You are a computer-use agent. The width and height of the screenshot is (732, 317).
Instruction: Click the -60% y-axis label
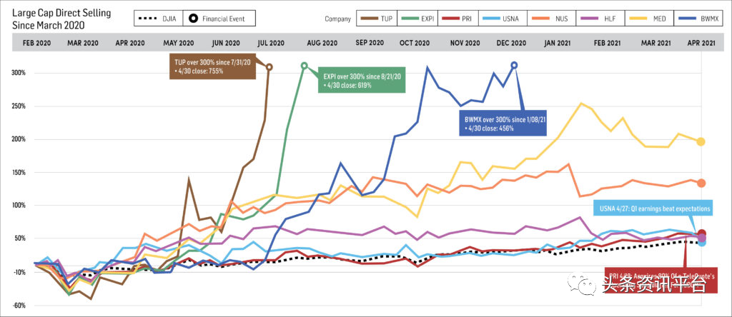[19, 306]
